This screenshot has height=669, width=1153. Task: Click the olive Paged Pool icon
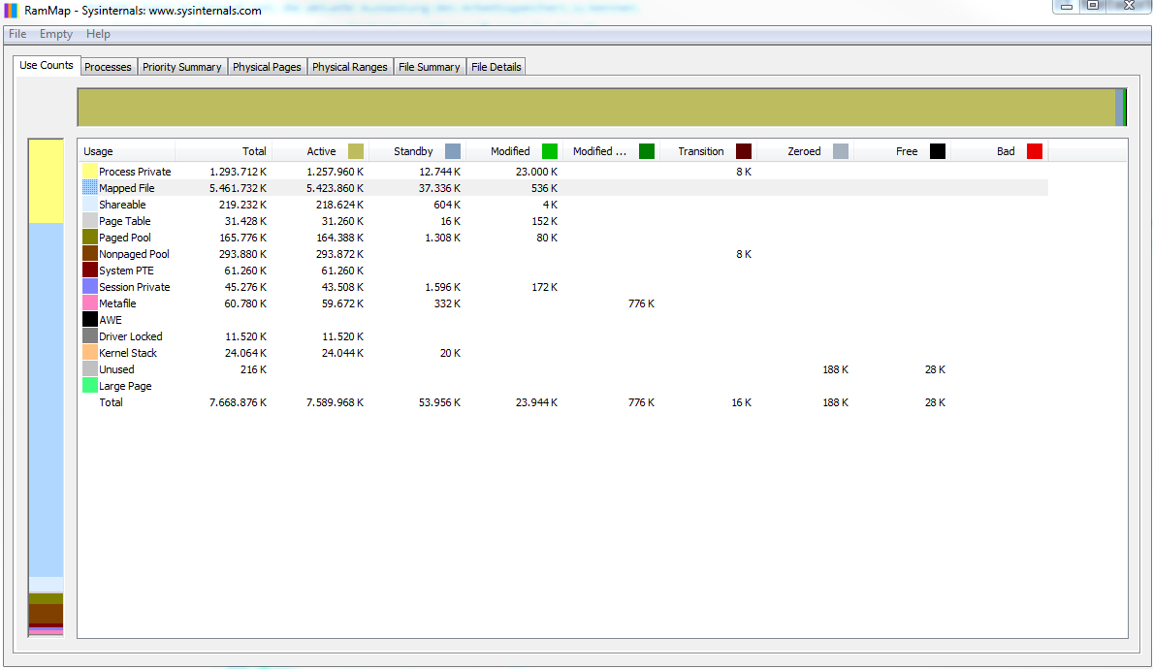click(x=90, y=238)
